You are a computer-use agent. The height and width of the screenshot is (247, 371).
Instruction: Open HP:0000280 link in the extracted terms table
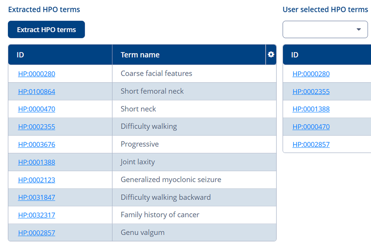(37, 74)
